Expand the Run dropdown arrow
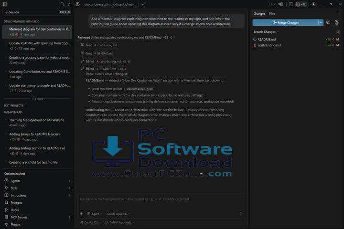The image size is (344, 229). coord(275,4)
